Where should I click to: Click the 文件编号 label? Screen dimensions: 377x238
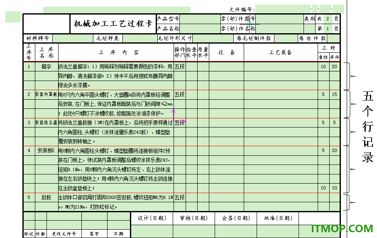coord(242,10)
